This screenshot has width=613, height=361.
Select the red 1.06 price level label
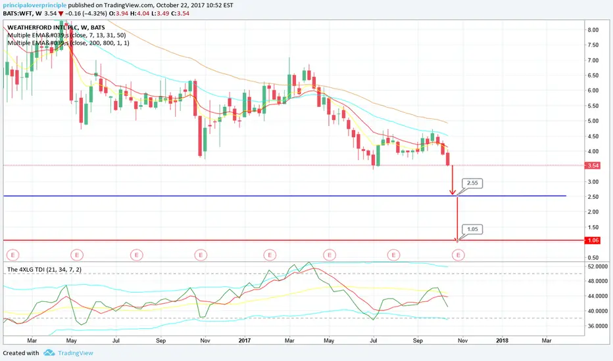coord(593,240)
